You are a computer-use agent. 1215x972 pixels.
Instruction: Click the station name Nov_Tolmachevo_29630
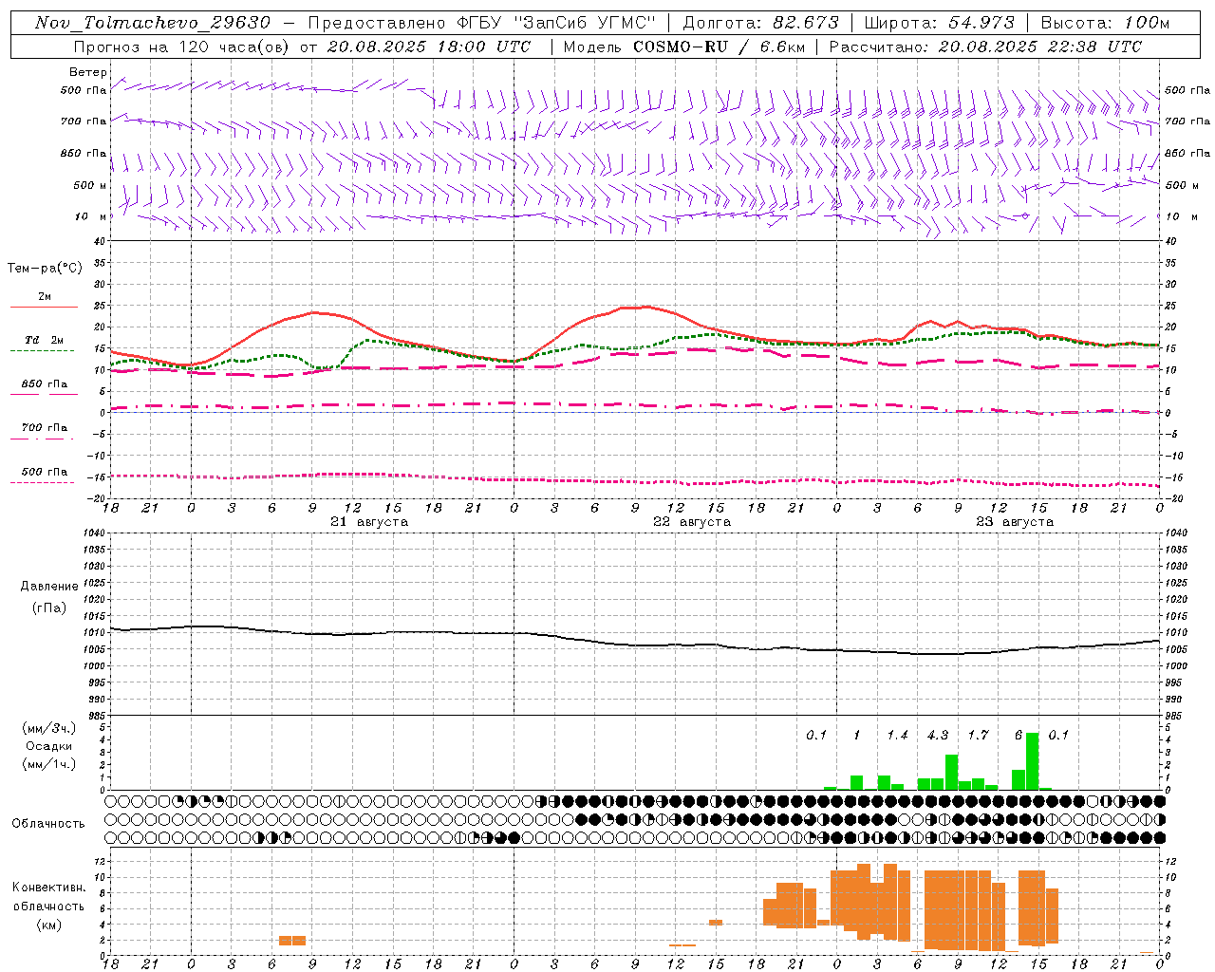click(152, 23)
